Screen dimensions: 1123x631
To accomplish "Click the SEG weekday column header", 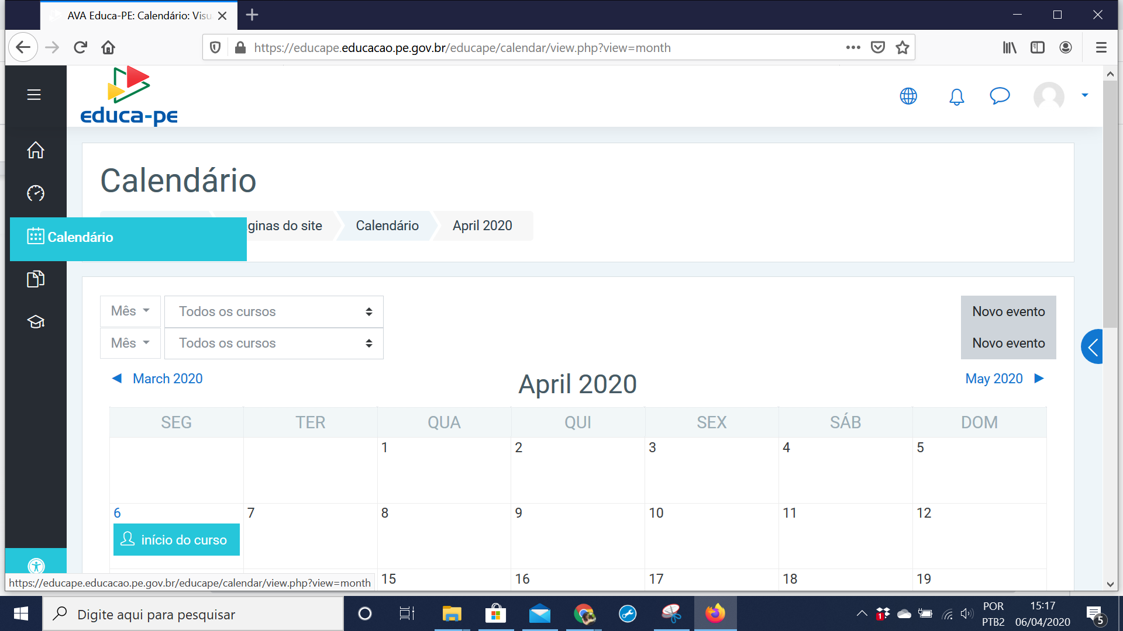I will [x=176, y=422].
